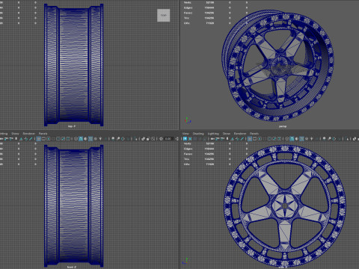
Task: Click 'Verts:' HUD label in perspective viewport
Action: (x=188, y=2)
